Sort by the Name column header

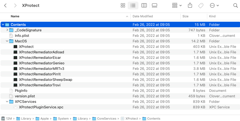coord(15,16)
